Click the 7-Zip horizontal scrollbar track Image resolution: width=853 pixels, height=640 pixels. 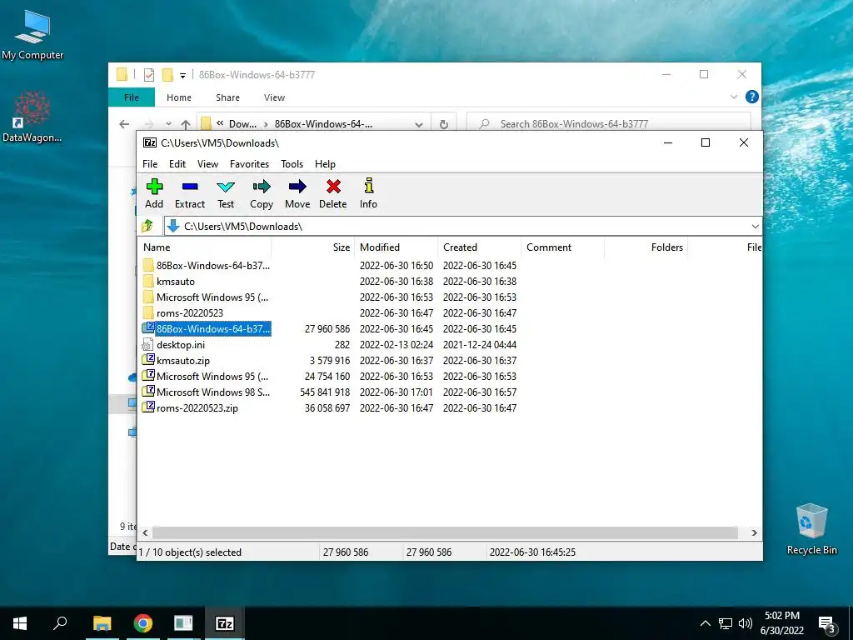point(445,532)
